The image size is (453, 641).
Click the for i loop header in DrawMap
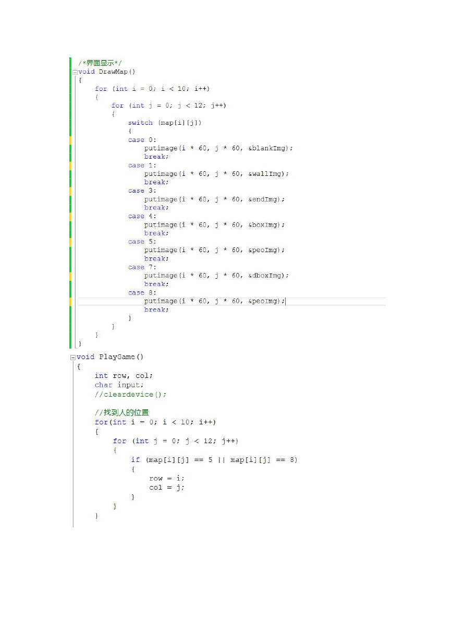tap(152, 89)
